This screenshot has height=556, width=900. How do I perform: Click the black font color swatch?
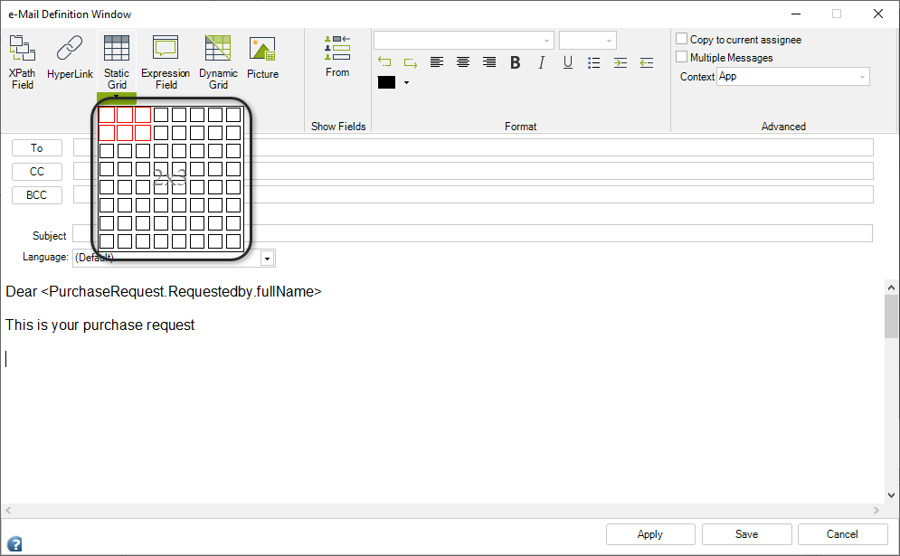[386, 82]
